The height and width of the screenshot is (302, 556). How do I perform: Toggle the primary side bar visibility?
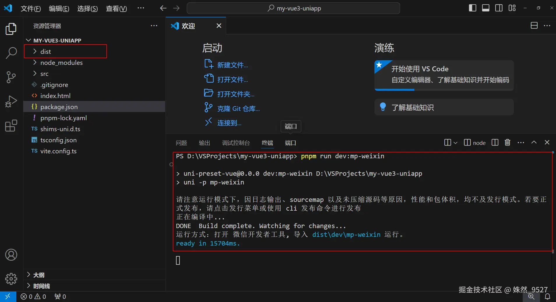pos(472,8)
